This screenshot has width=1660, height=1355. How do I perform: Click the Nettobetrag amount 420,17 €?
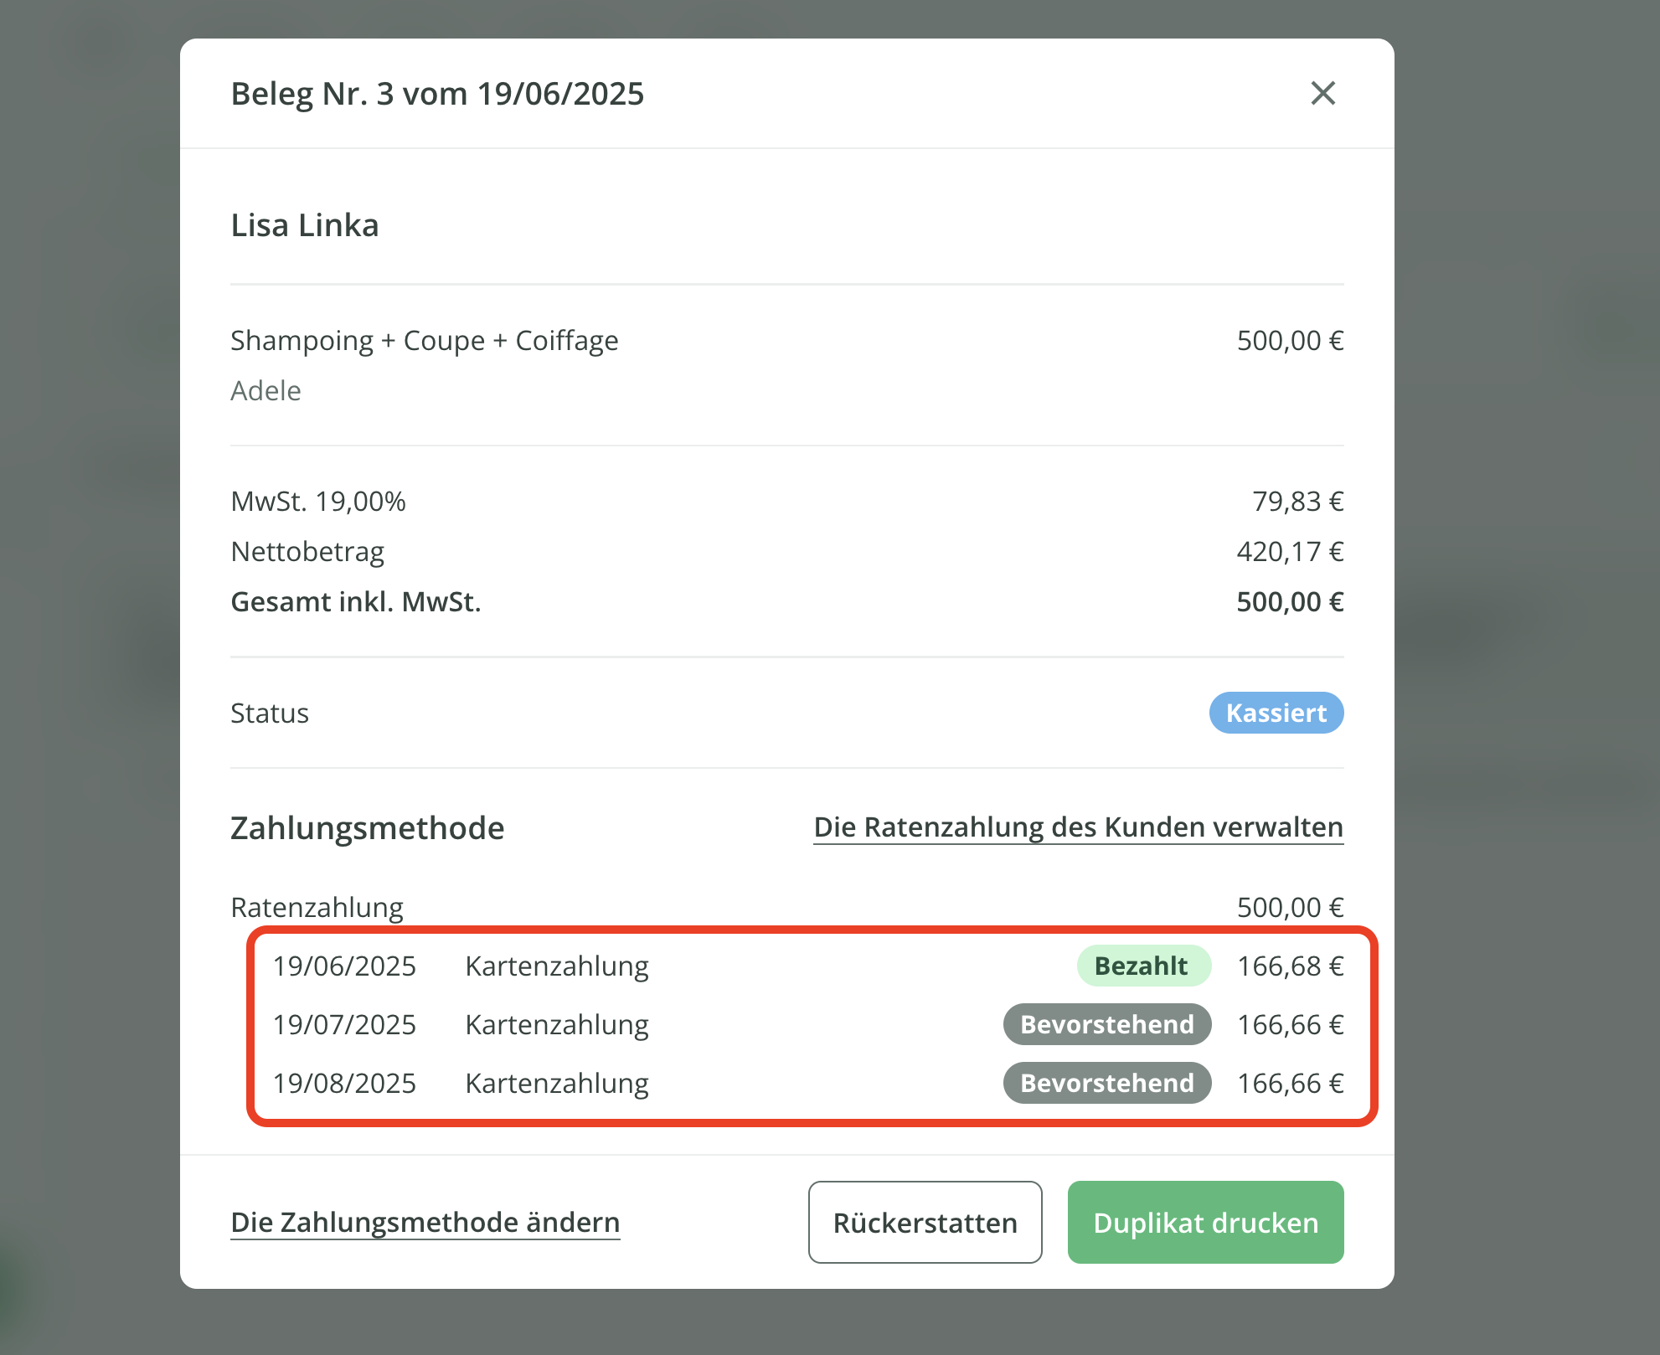pos(1290,552)
